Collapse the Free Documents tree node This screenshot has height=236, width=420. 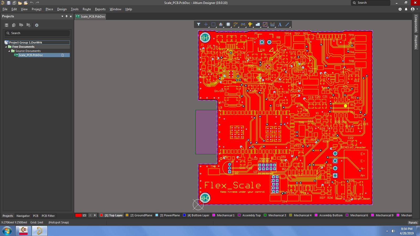pyautogui.click(x=6, y=47)
